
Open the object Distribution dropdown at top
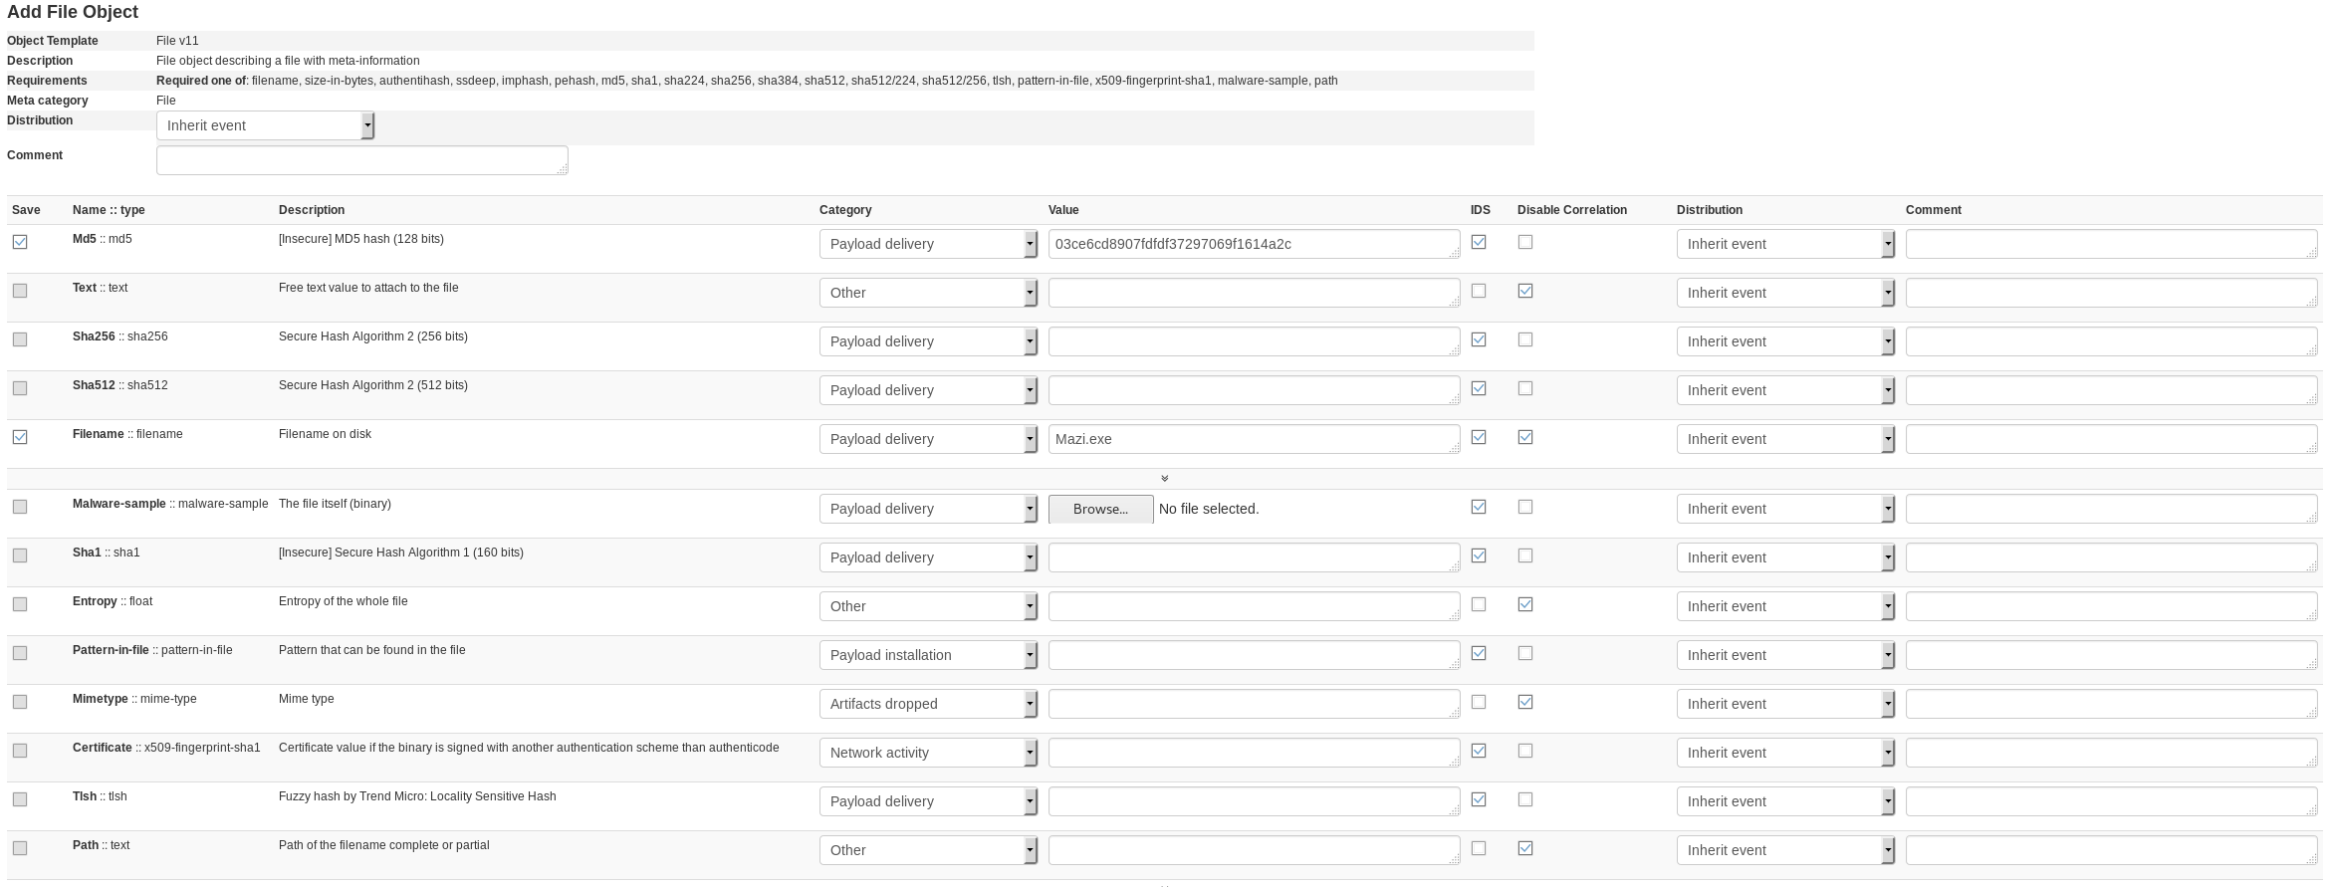(265, 125)
